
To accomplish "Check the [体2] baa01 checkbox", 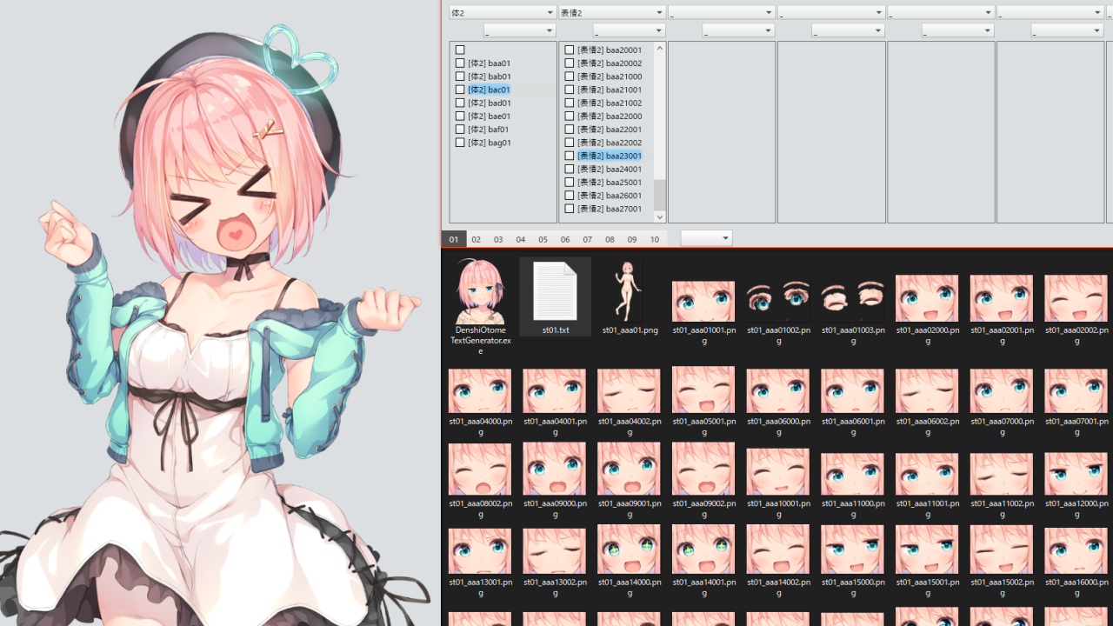I will [460, 63].
